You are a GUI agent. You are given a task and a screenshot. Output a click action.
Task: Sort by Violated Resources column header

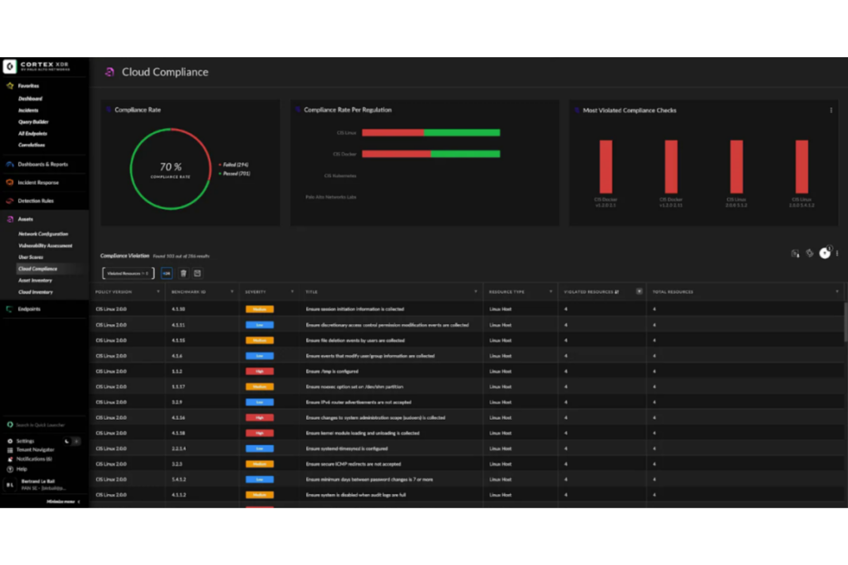coord(591,291)
